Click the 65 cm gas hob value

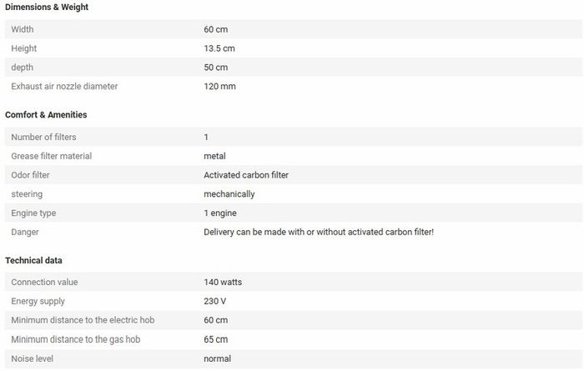pyautogui.click(x=215, y=339)
